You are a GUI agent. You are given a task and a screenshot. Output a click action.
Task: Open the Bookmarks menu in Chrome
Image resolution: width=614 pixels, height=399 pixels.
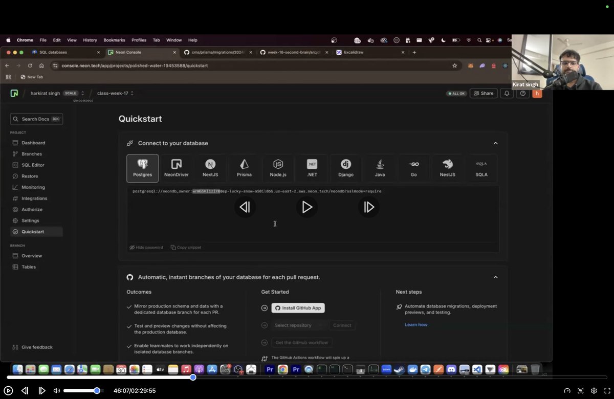pos(114,40)
